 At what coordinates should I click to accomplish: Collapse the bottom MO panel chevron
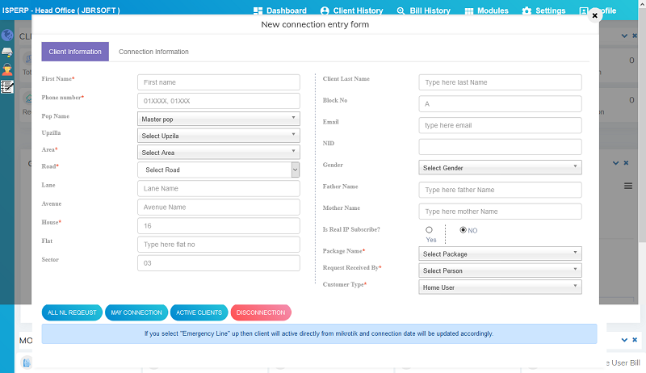pyautogui.click(x=624, y=340)
